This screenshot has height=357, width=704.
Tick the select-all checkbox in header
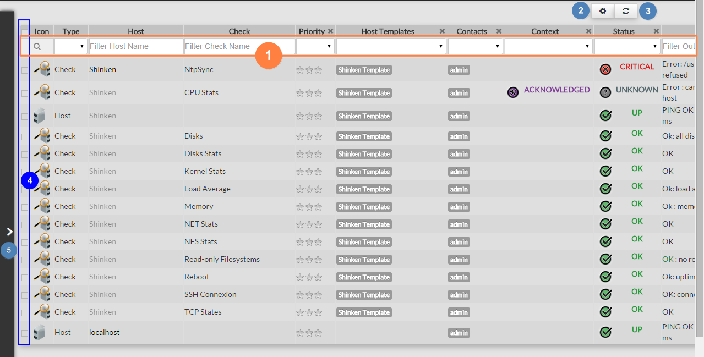[25, 31]
